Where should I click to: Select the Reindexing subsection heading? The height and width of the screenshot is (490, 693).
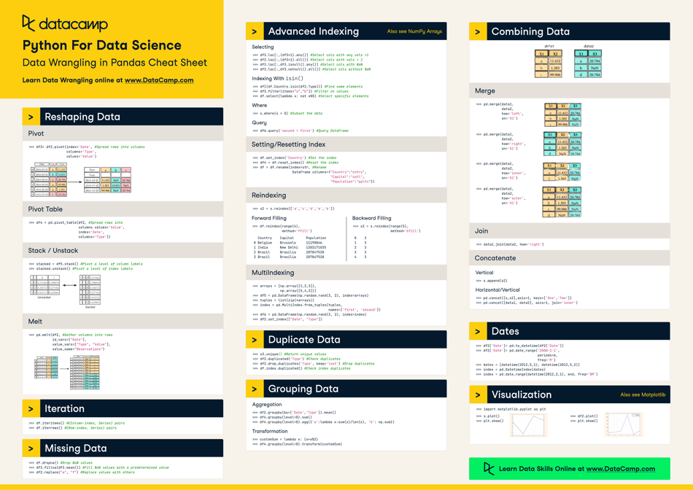click(x=268, y=195)
